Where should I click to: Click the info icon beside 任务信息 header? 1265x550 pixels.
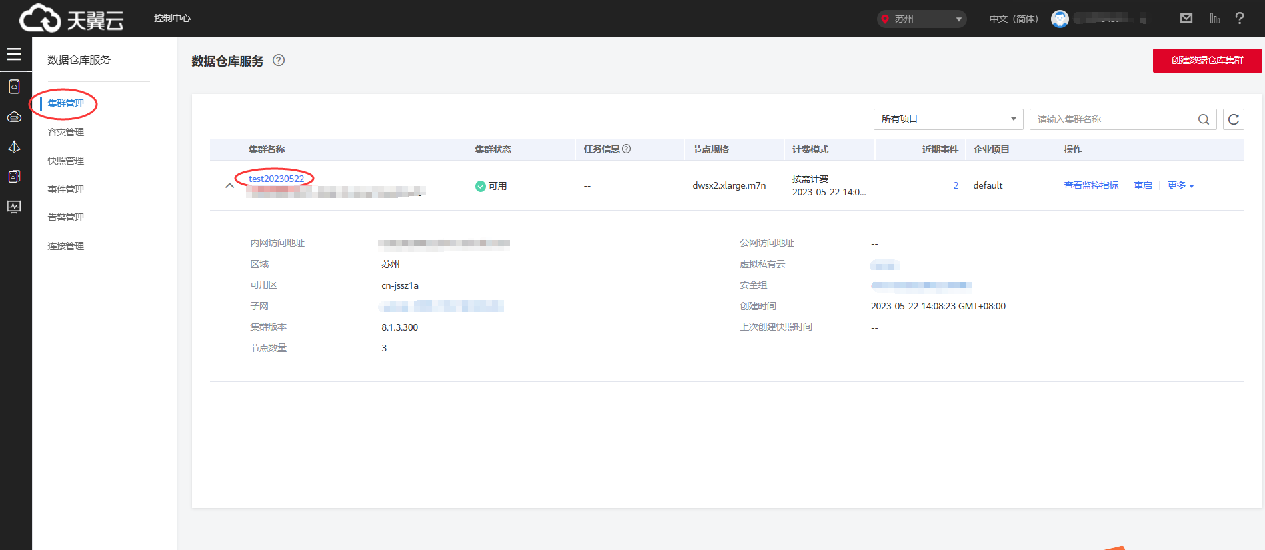(x=626, y=149)
